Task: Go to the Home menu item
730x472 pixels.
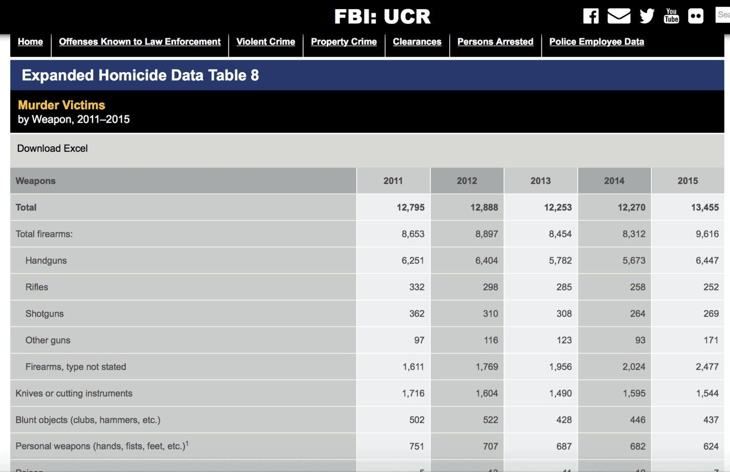Action: (x=30, y=42)
